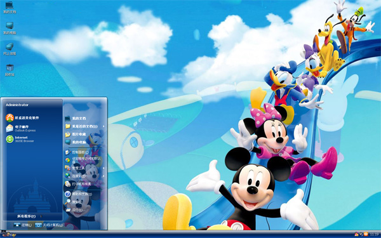Open 图片收藏 in the Start menu

pos(76,134)
